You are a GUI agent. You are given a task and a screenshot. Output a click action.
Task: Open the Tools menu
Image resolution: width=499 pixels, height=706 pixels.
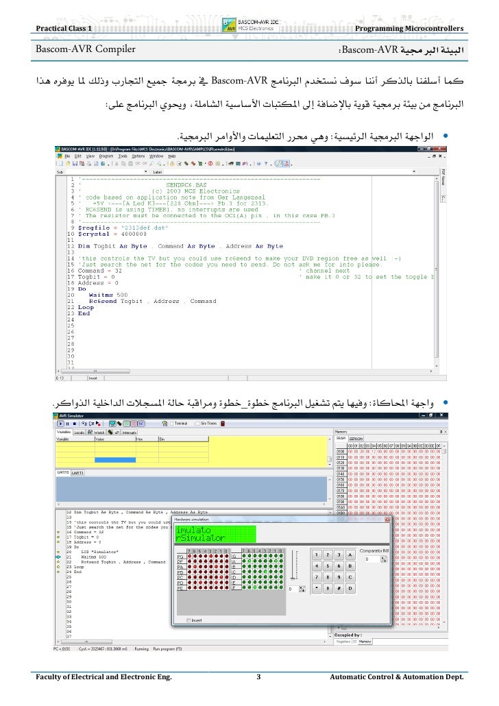click(123, 156)
